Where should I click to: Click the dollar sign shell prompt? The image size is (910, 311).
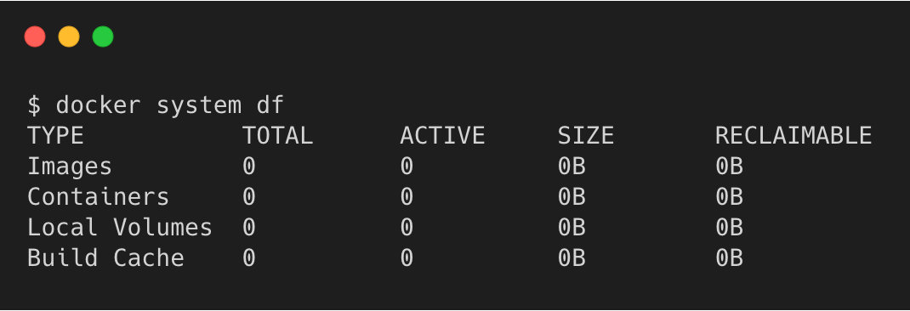[x=34, y=105]
